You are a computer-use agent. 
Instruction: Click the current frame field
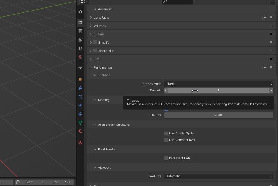pyautogui.click(x=6, y=182)
